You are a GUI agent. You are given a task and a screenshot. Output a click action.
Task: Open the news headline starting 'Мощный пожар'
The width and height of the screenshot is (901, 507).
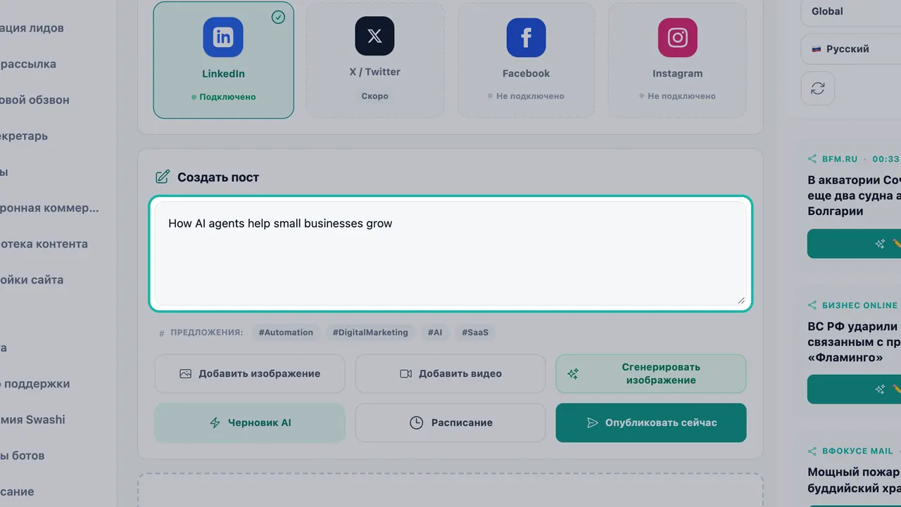point(854,480)
